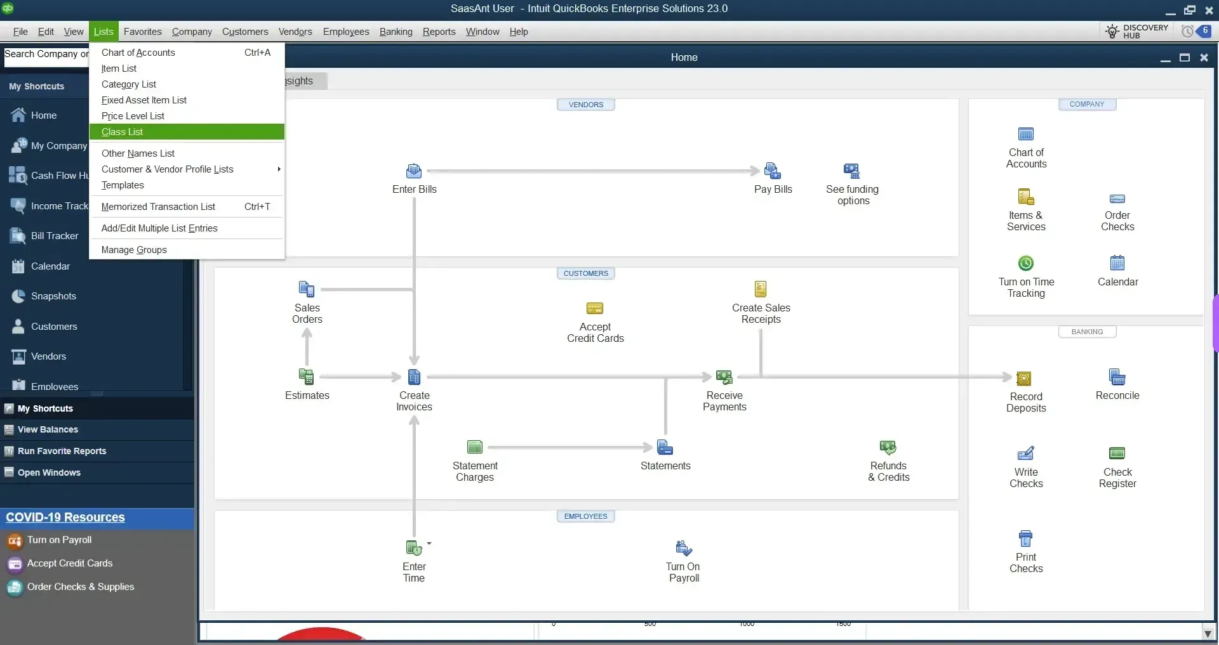This screenshot has width=1219, height=645.
Task: Click the Record Deposits icon
Action: click(x=1023, y=379)
